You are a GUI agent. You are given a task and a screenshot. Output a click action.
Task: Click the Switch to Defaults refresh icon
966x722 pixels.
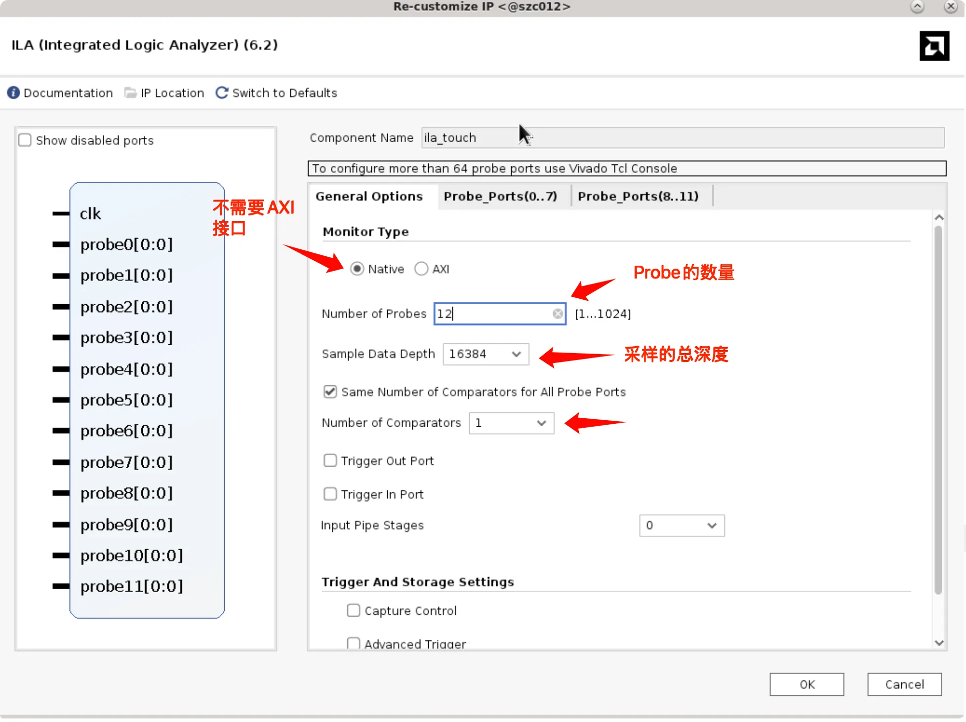click(x=221, y=92)
